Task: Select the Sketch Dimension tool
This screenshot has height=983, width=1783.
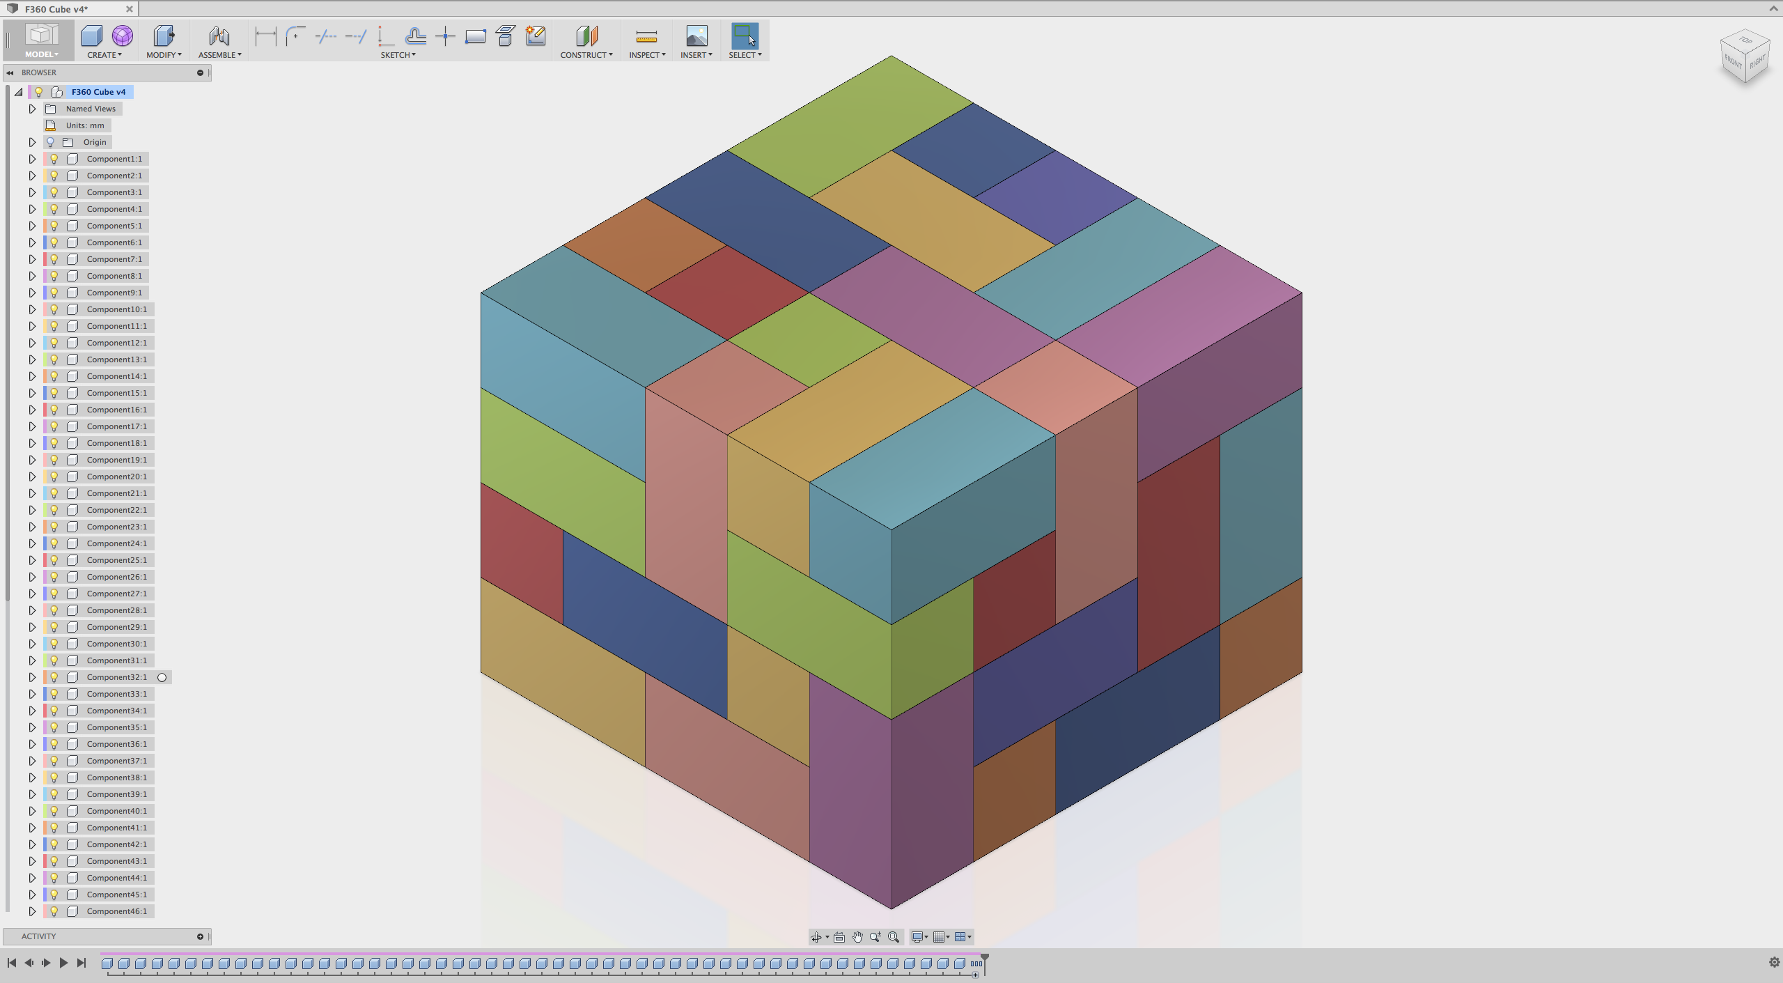Action: coord(265,36)
